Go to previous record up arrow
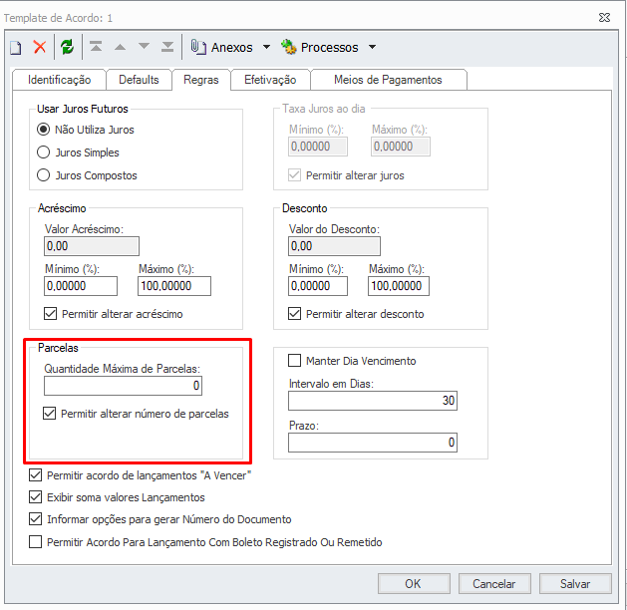Image resolution: width=627 pixels, height=610 pixels. (x=120, y=47)
